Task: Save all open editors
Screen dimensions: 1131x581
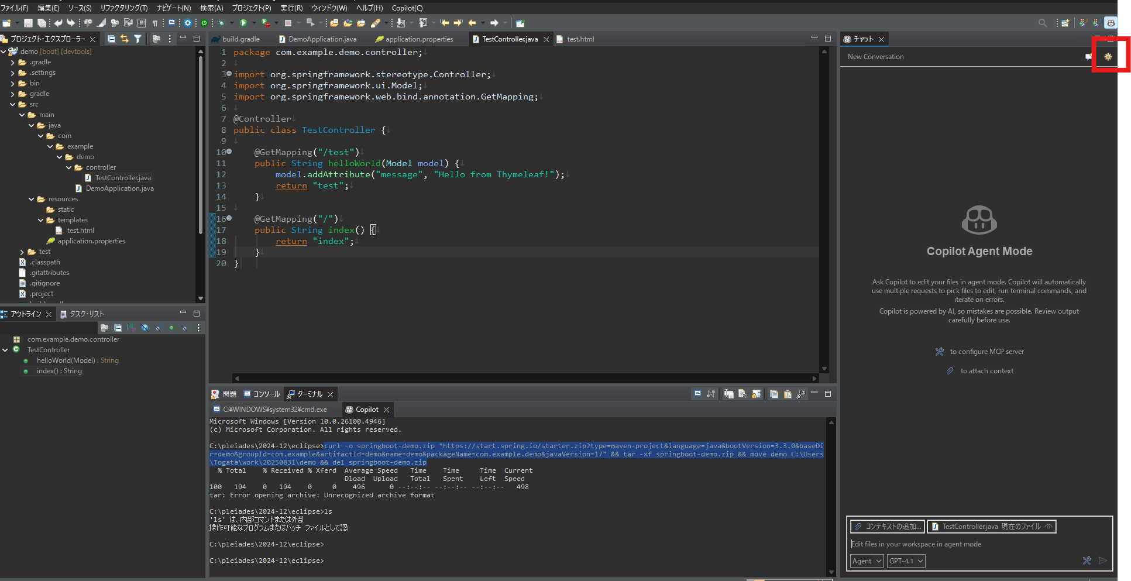Action: click(x=42, y=23)
